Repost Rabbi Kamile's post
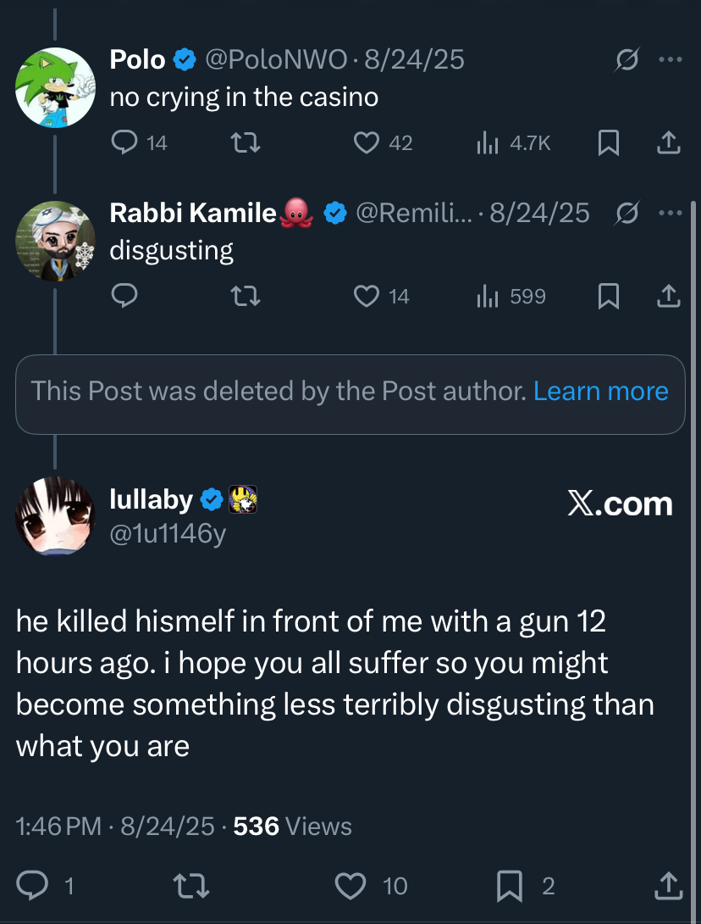 click(x=246, y=296)
